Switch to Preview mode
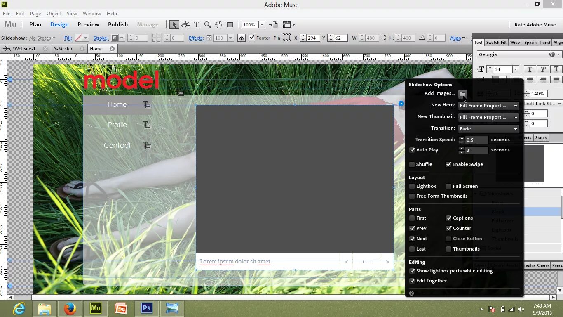Viewport: 563px width, 317px height. 88,25
